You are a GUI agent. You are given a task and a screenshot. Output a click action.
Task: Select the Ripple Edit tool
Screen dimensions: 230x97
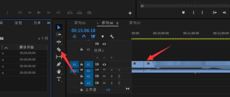click(x=59, y=42)
